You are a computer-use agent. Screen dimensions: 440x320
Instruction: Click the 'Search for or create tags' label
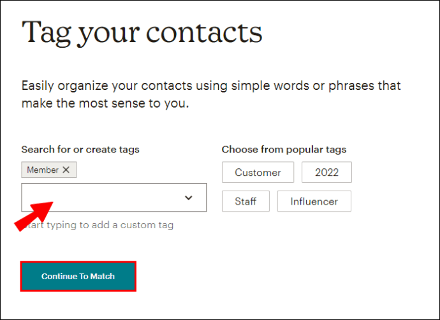click(x=80, y=150)
